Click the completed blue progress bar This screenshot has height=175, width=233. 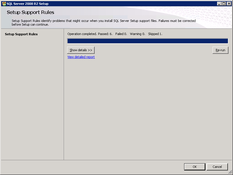click(x=147, y=41)
